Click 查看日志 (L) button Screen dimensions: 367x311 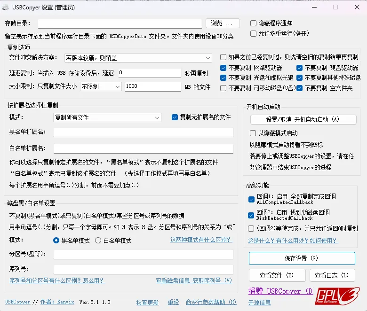click(x=332, y=275)
